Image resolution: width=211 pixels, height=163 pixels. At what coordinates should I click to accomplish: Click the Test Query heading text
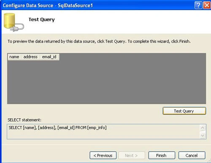tap(42, 19)
